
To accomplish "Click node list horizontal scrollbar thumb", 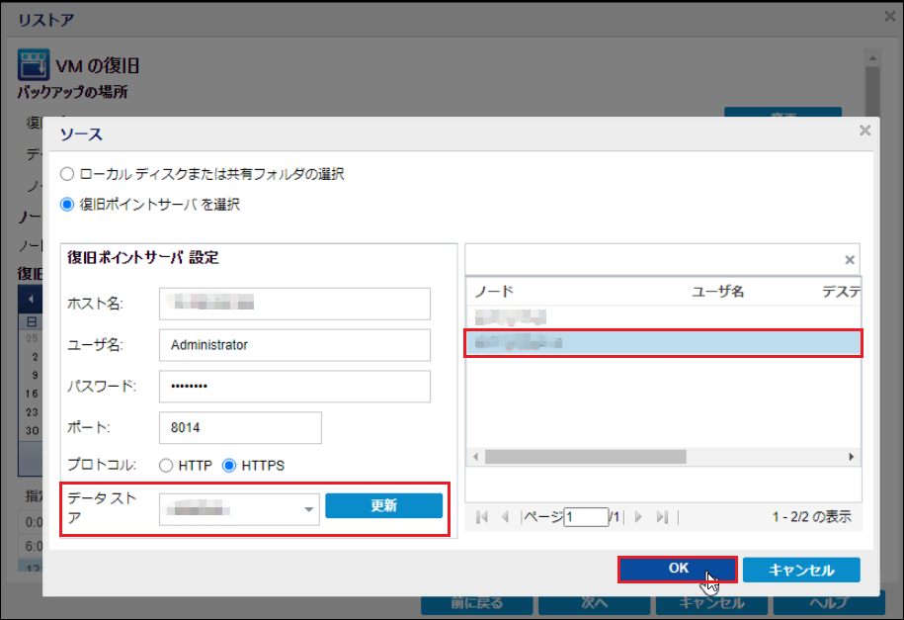I will (x=585, y=457).
